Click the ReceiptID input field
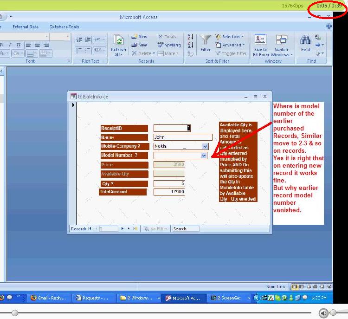Screen dimensions: 348x319 point(172,128)
